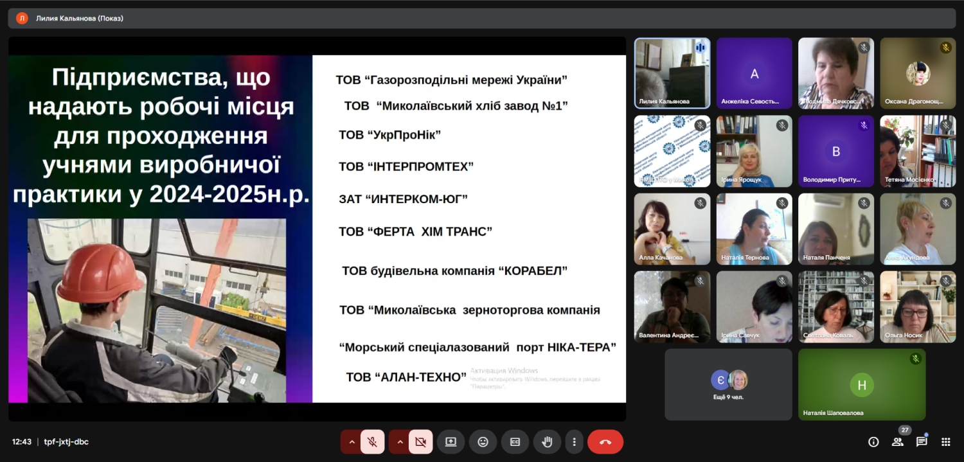Click the crane operator photo on the slide
This screenshot has height=462, width=964.
click(157, 310)
